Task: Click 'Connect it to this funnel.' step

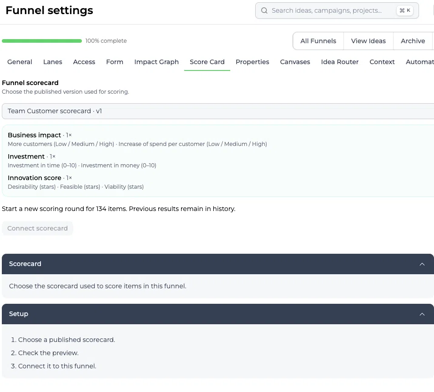Action: coord(57,366)
